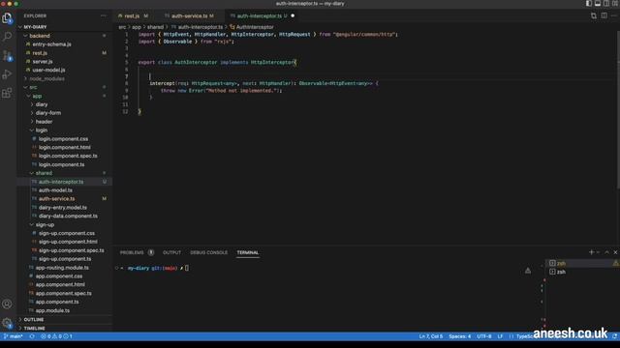Change indentation via Spaces: 4

[x=460, y=336]
